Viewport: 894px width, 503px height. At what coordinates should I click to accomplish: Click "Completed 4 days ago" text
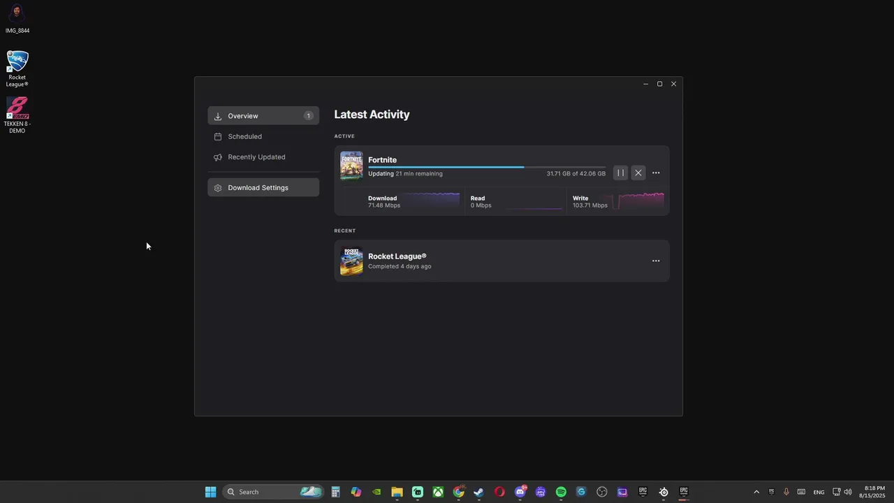pyautogui.click(x=400, y=266)
